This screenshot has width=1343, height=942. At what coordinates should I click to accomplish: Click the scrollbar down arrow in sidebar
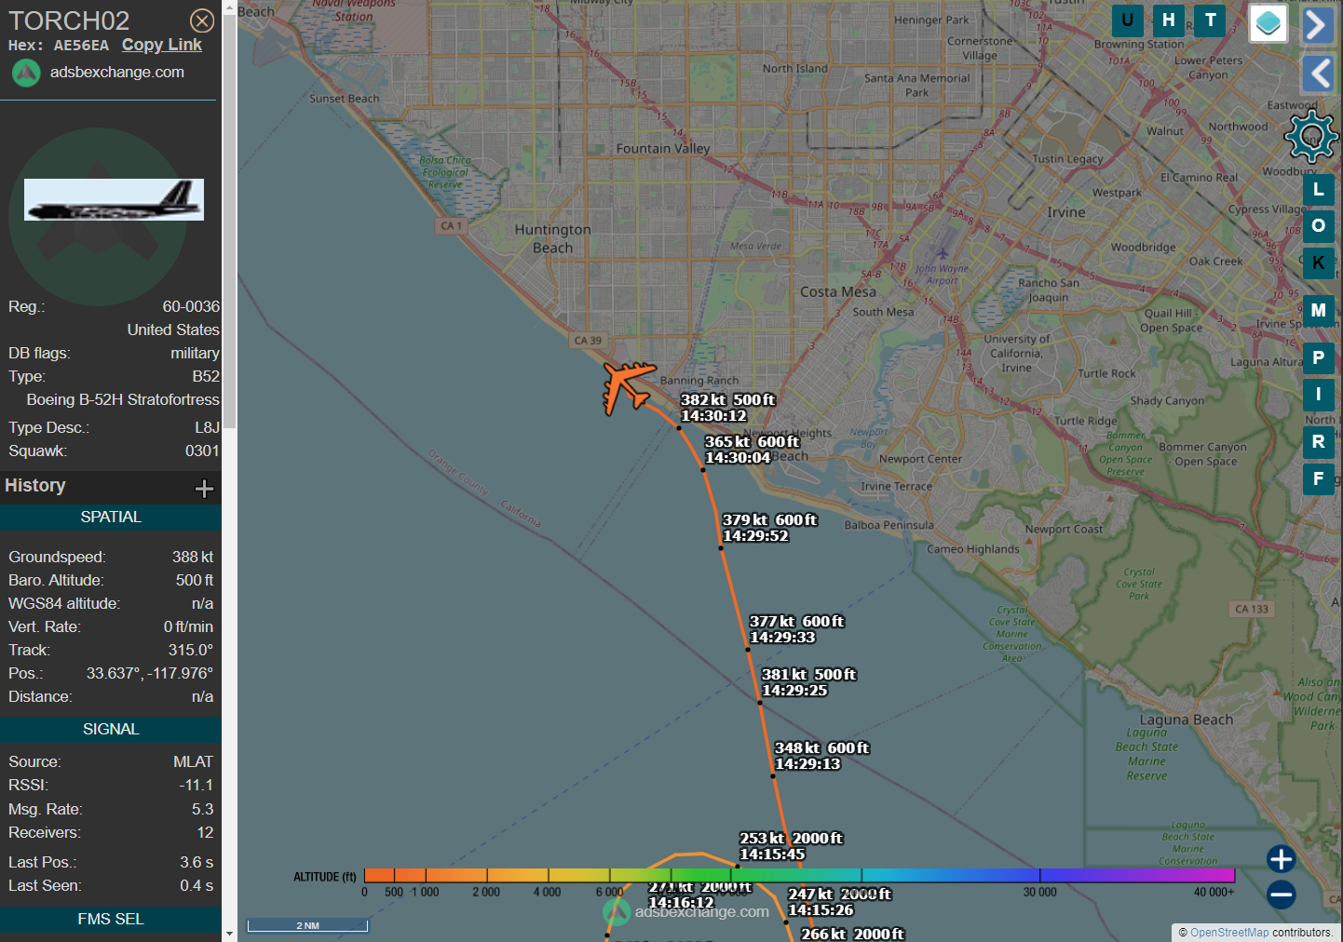[229, 934]
